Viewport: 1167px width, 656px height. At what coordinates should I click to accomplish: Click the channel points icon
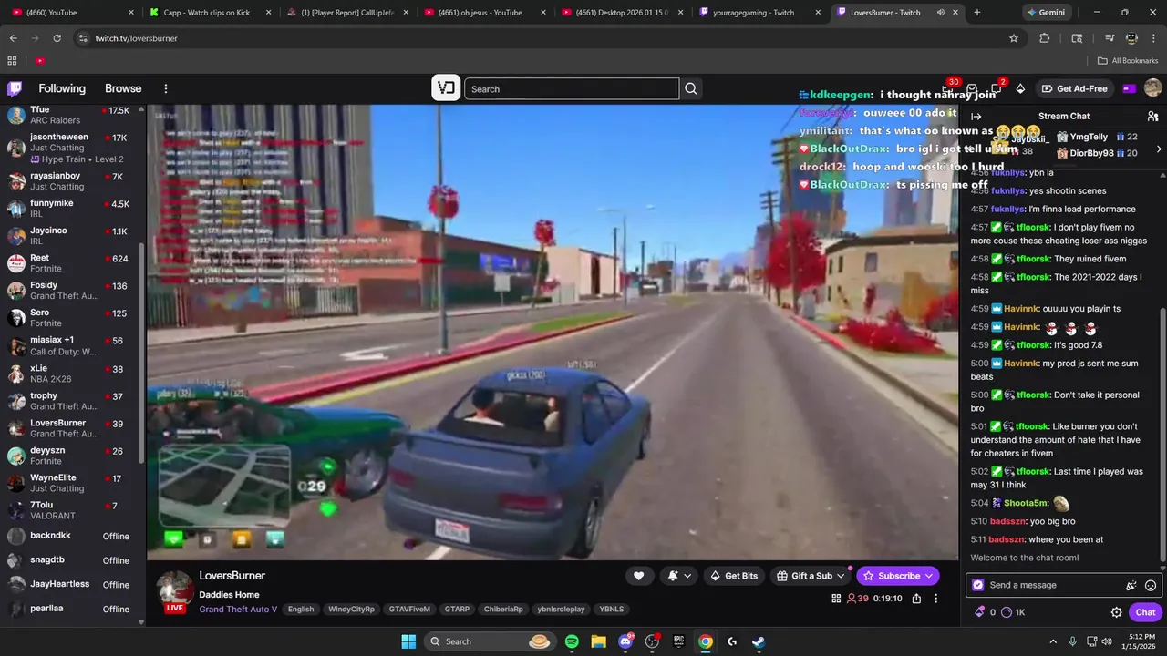(x=1007, y=612)
